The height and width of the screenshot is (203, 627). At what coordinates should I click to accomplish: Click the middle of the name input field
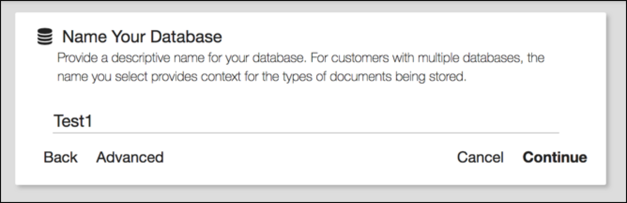coord(305,121)
